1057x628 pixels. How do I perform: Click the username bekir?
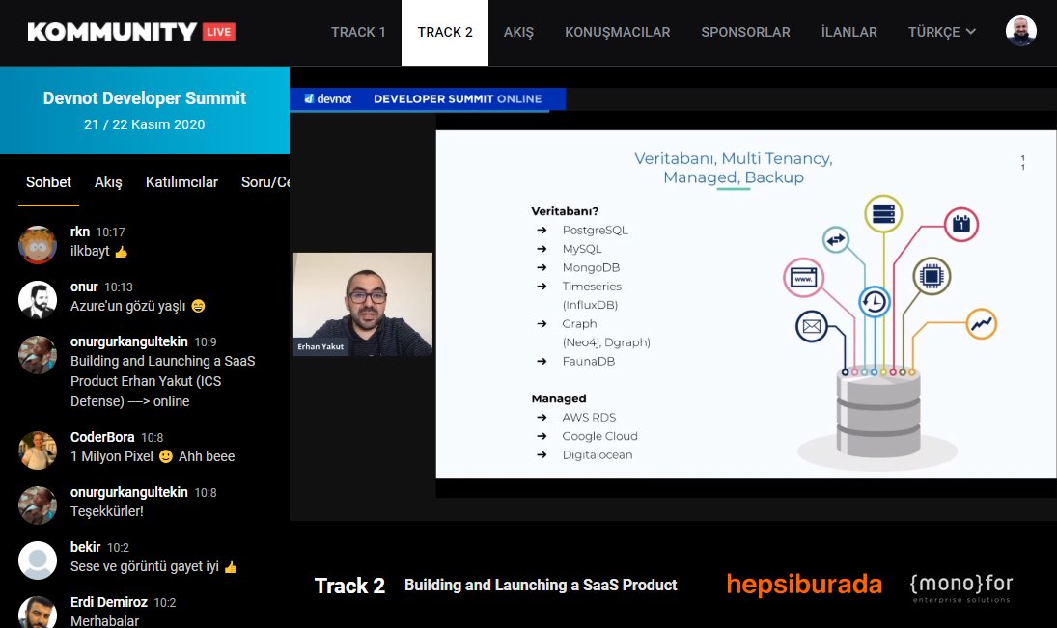(85, 546)
